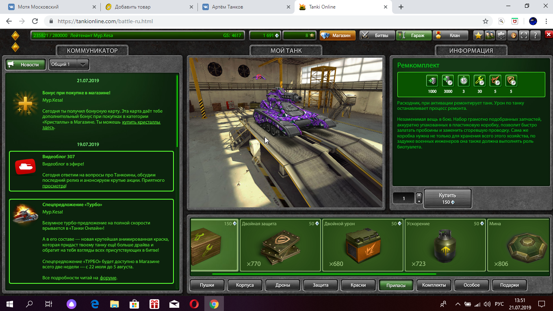Switch to Комплекты garage tab
The image size is (553, 311).
tap(434, 285)
